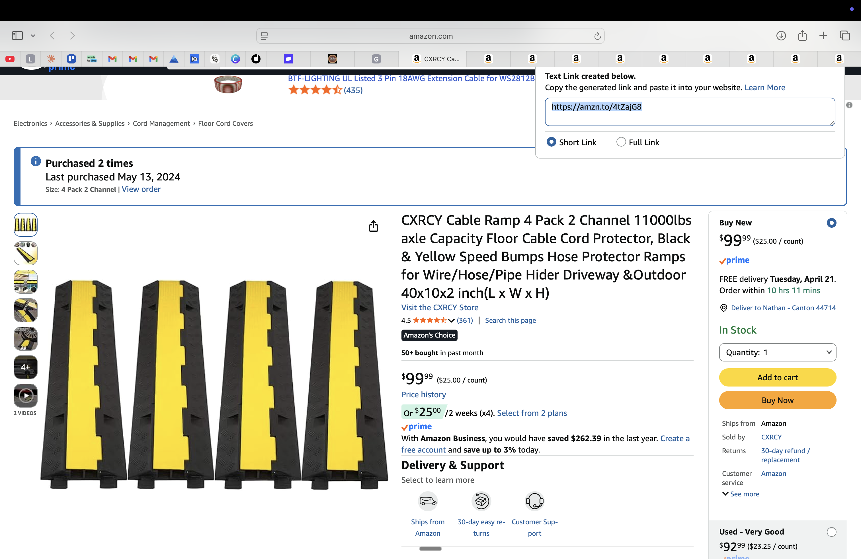Select the first four-ramp product thumbnail
This screenshot has width=861, height=559.
tap(25, 225)
